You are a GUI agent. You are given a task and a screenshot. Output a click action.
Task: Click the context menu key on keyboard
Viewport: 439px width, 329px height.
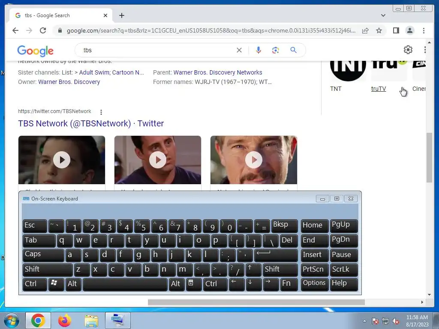(x=194, y=284)
